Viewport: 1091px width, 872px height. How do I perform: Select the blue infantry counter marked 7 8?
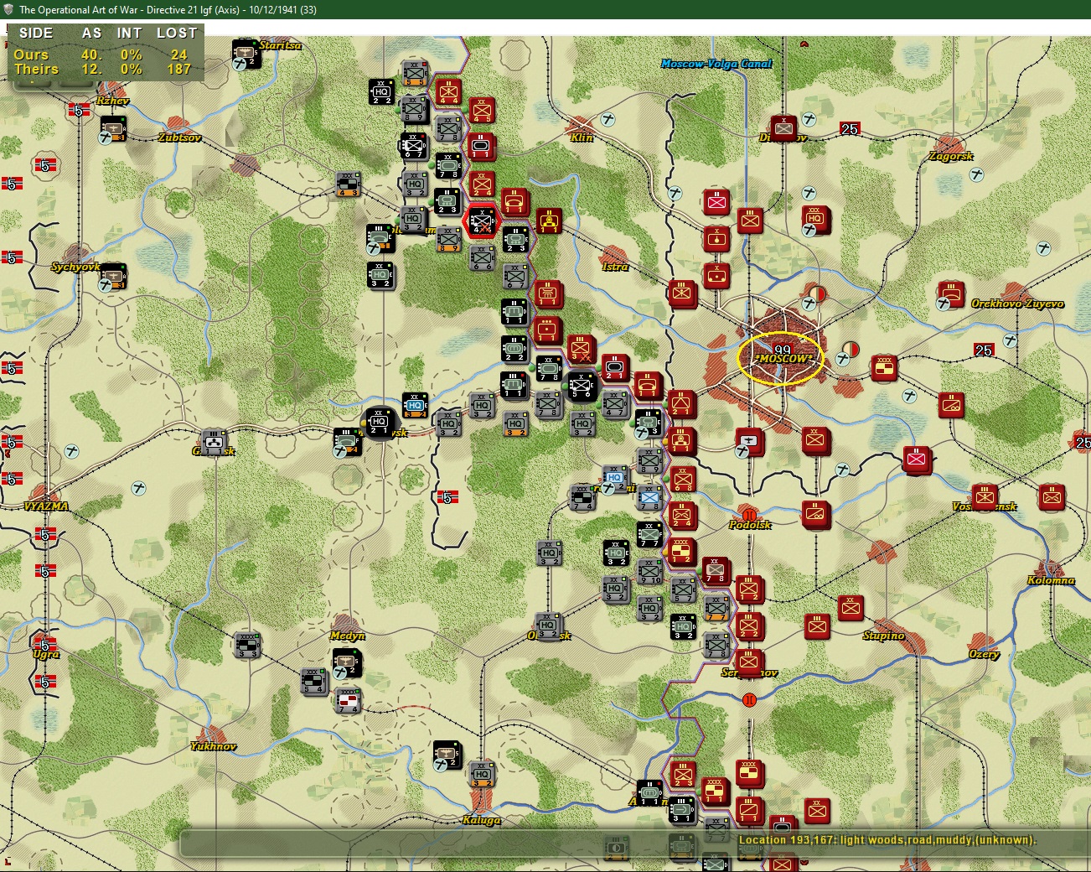(x=649, y=496)
